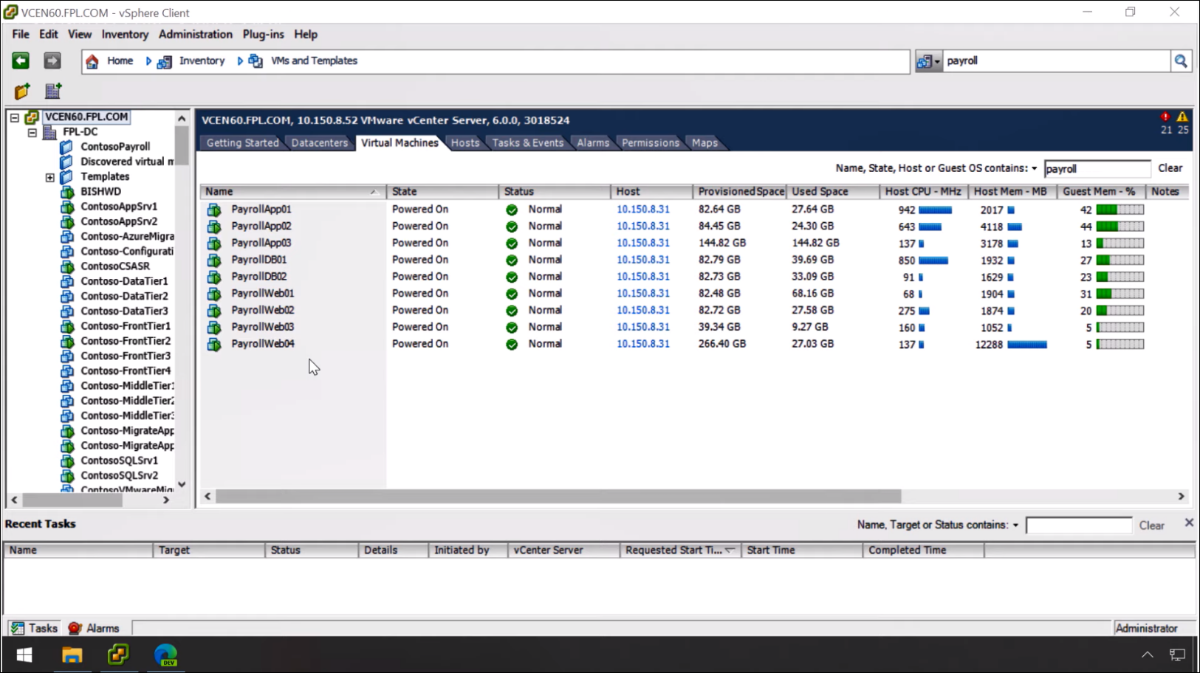Sort by Host CPU - MHz column
The width and height of the screenshot is (1200, 673).
923,192
